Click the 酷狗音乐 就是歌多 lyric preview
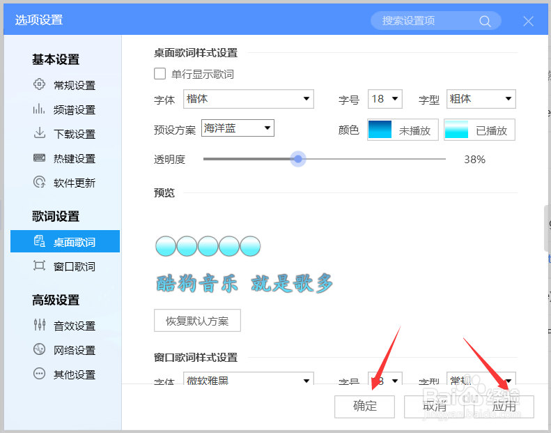This screenshot has width=551, height=433. pyautogui.click(x=245, y=283)
